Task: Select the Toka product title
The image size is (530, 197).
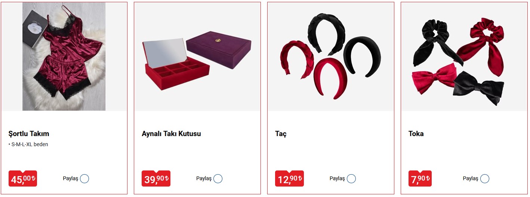Action: [x=416, y=133]
